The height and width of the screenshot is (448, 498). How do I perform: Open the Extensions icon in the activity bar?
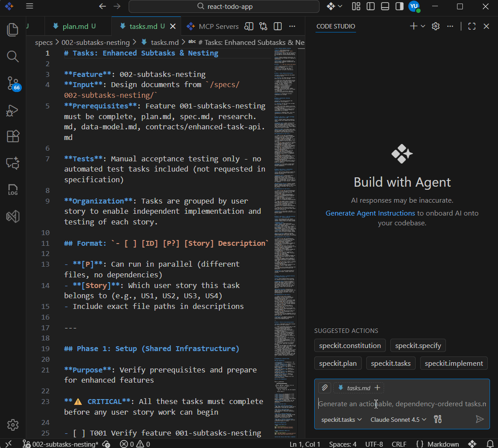(x=12, y=137)
